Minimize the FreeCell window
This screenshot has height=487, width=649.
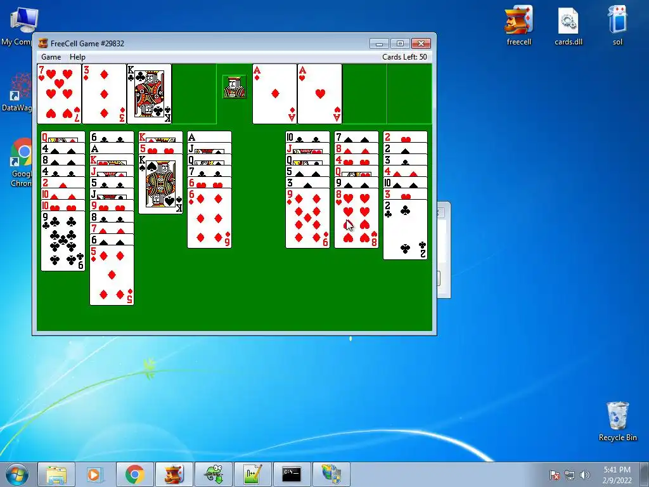pyautogui.click(x=379, y=44)
